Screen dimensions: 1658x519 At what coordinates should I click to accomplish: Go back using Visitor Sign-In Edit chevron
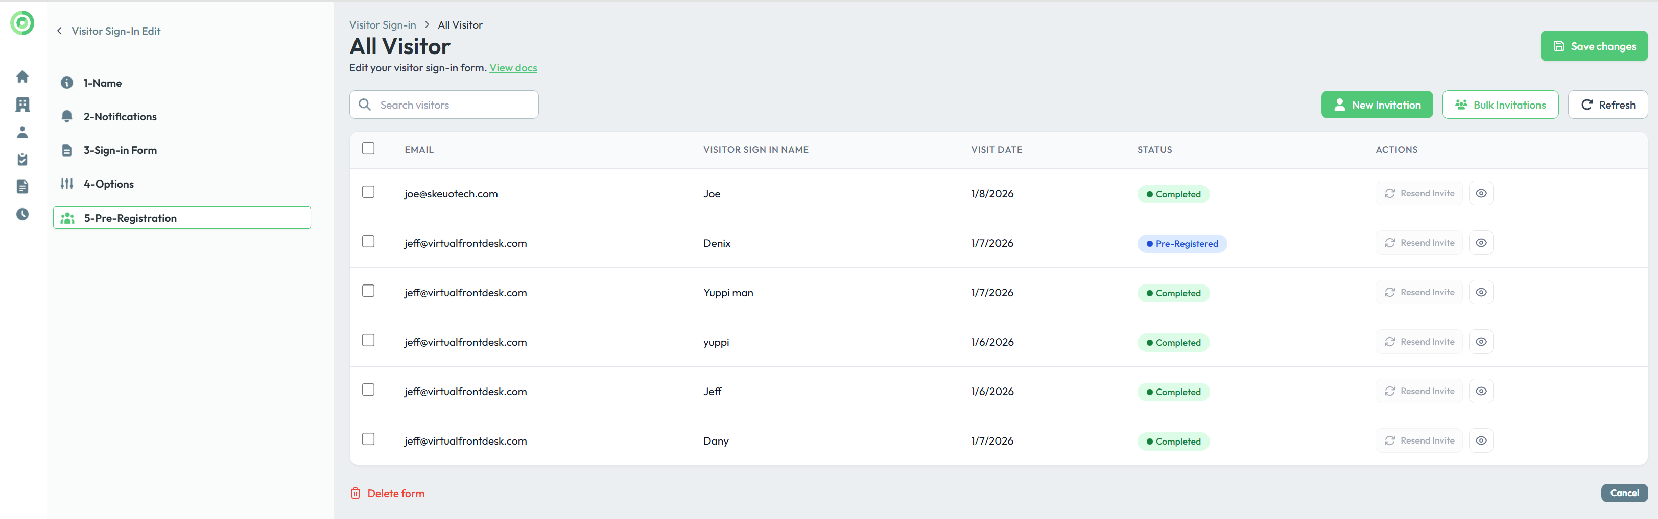[60, 31]
